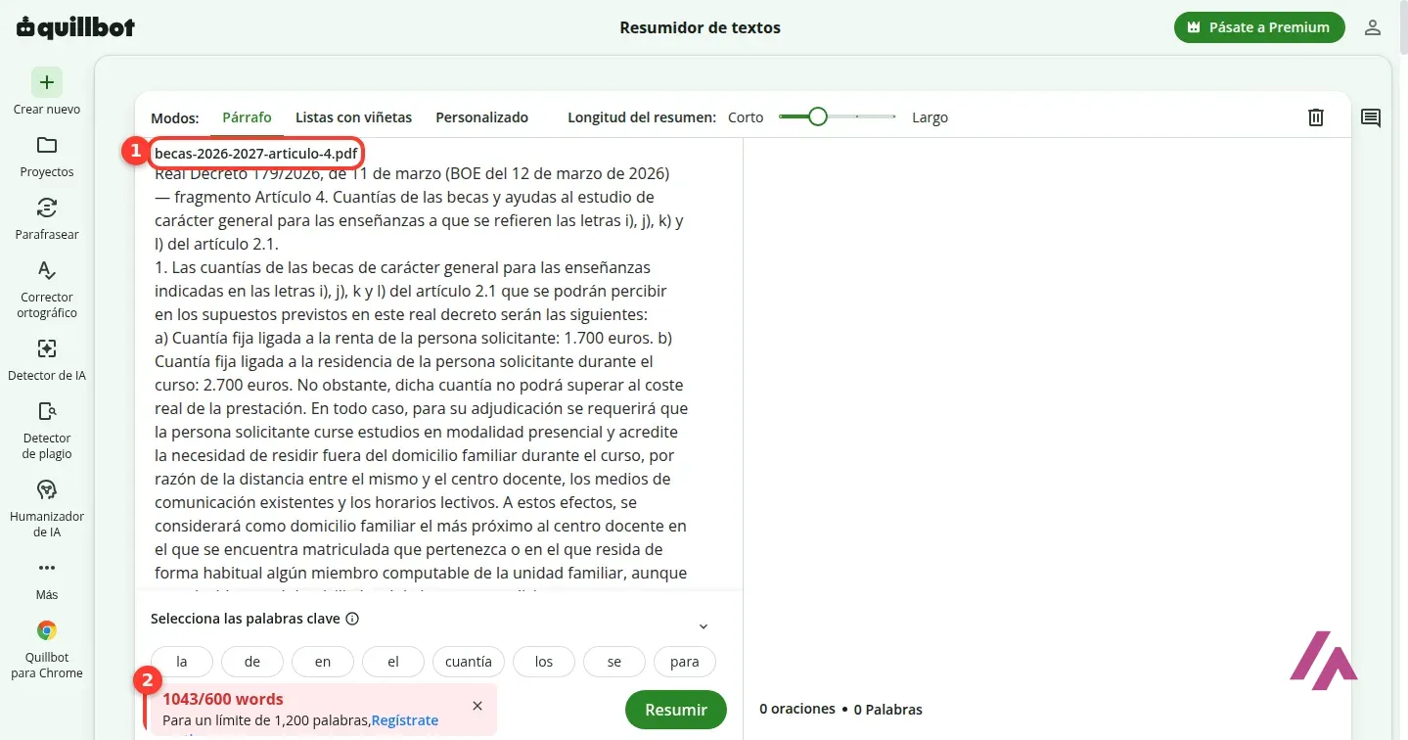Open Humanizador de IA tool
The height and width of the screenshot is (740, 1408).
point(47,507)
